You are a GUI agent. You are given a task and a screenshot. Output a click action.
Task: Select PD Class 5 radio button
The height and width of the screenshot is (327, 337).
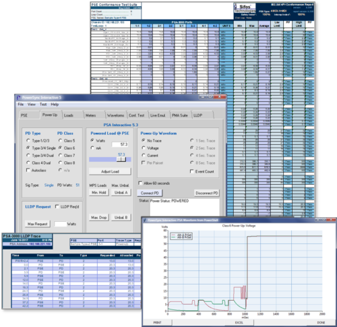[60, 140]
